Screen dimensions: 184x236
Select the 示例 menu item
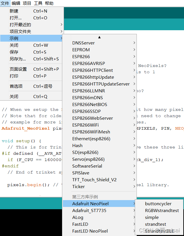(31, 38)
